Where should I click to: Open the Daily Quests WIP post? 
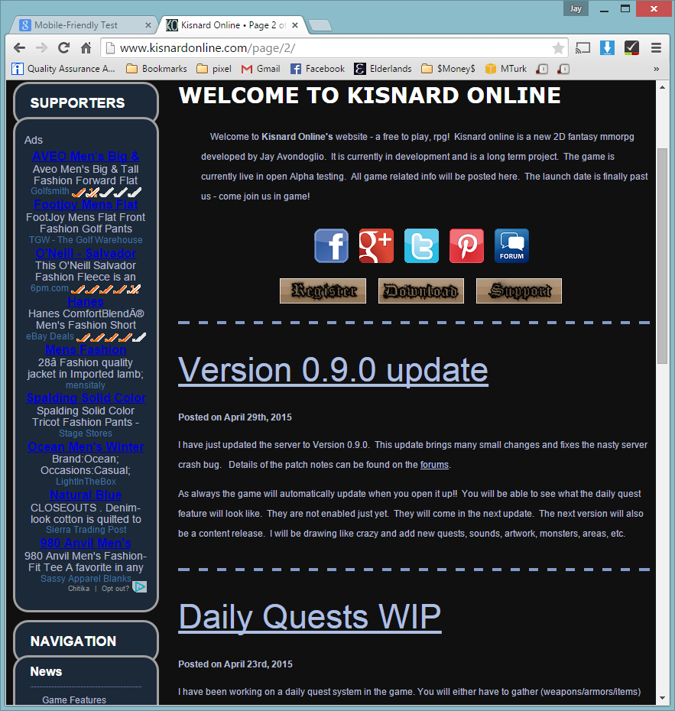[310, 617]
